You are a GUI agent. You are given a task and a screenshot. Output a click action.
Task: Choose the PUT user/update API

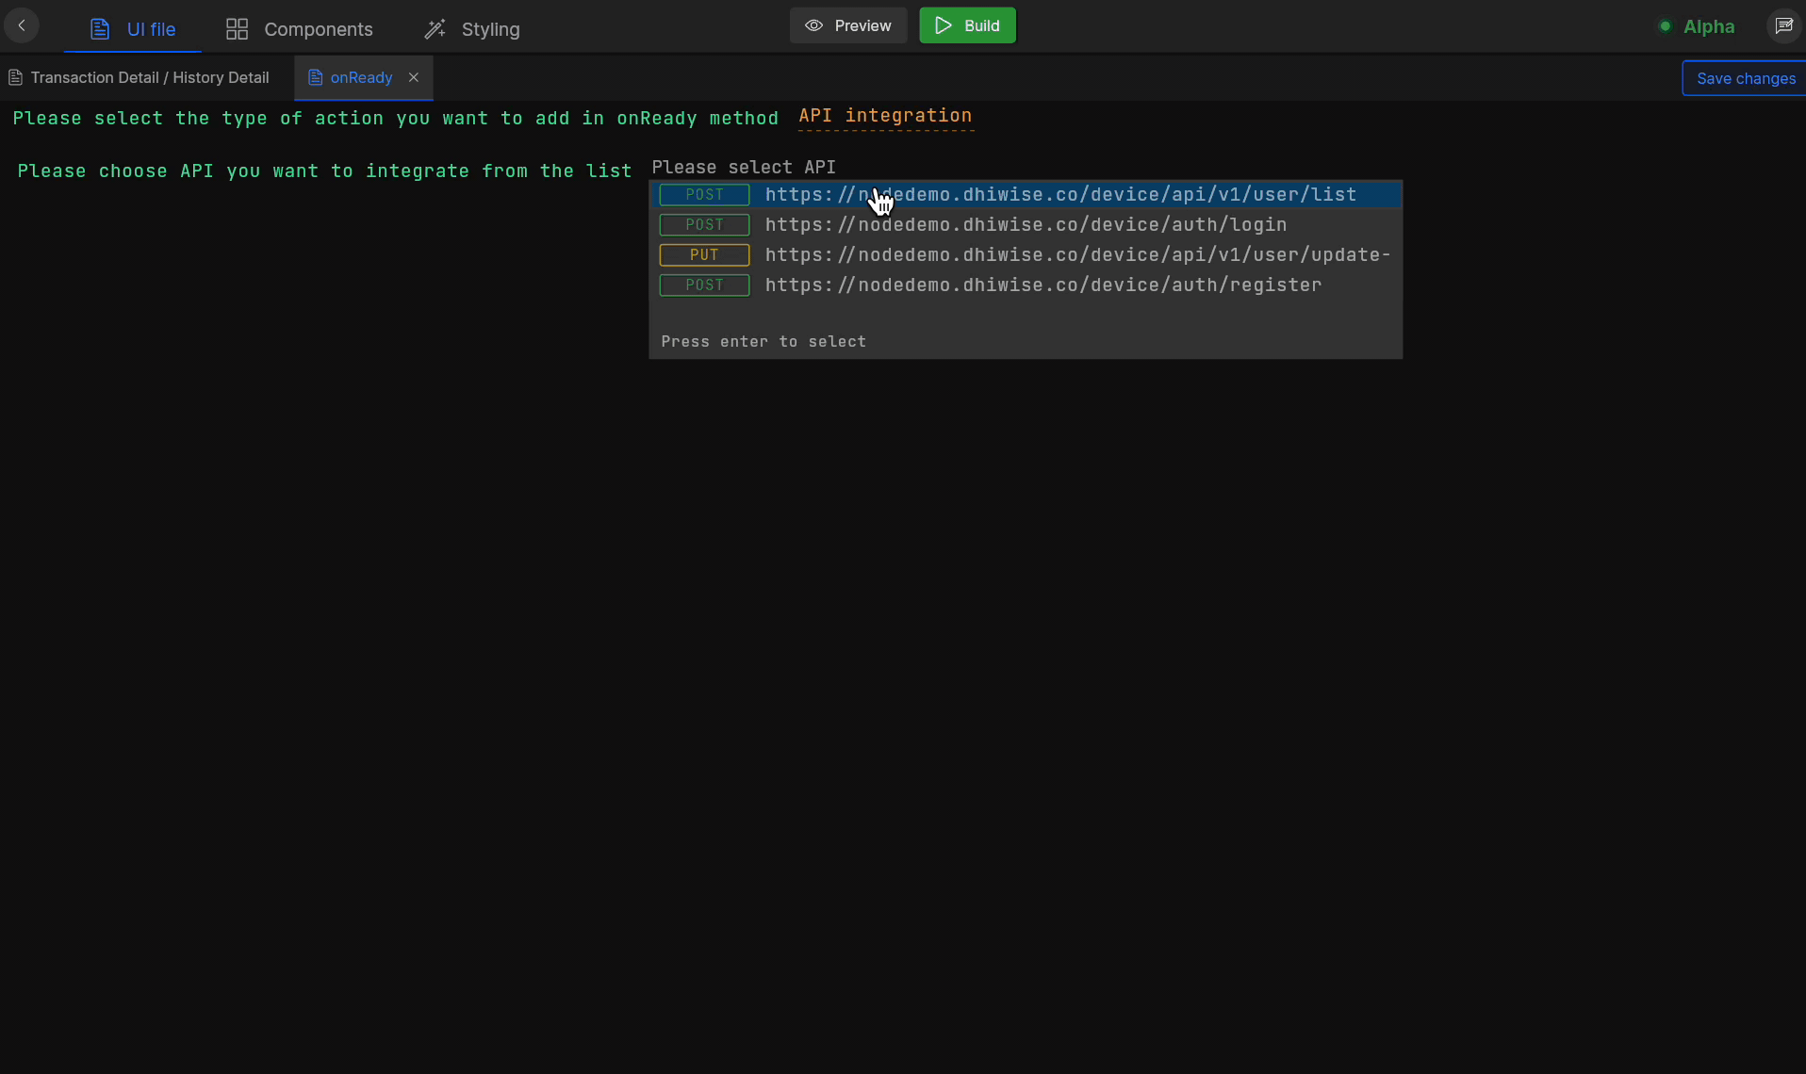[1026, 254]
